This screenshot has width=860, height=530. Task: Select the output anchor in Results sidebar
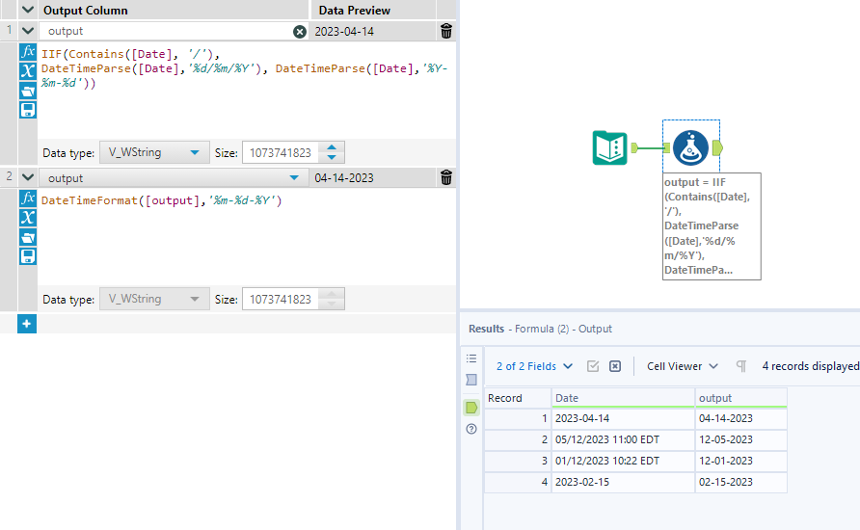pyautogui.click(x=471, y=408)
